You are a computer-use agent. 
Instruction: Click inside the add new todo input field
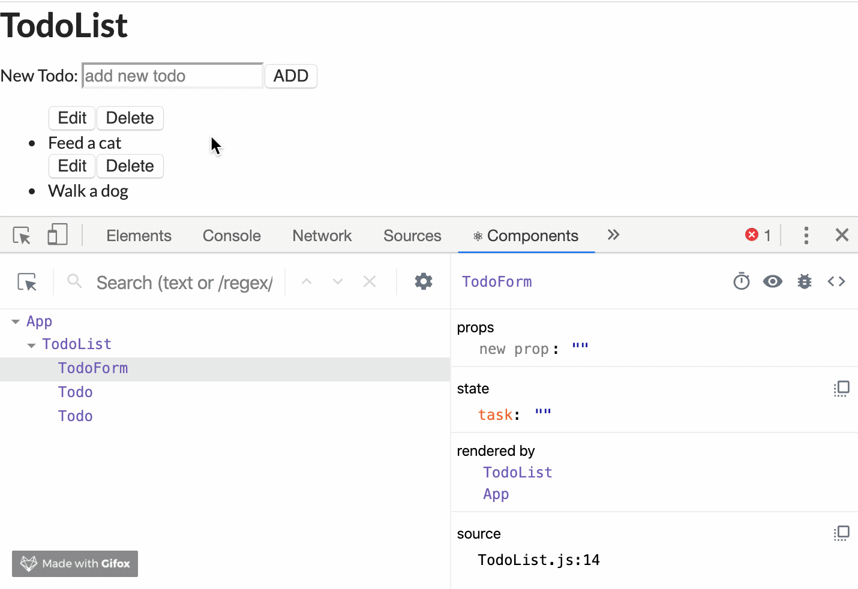[x=172, y=76]
